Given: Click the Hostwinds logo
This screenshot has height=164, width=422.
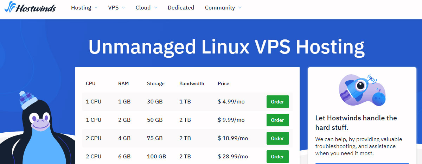Looking at the screenshot, I should pos(30,7).
